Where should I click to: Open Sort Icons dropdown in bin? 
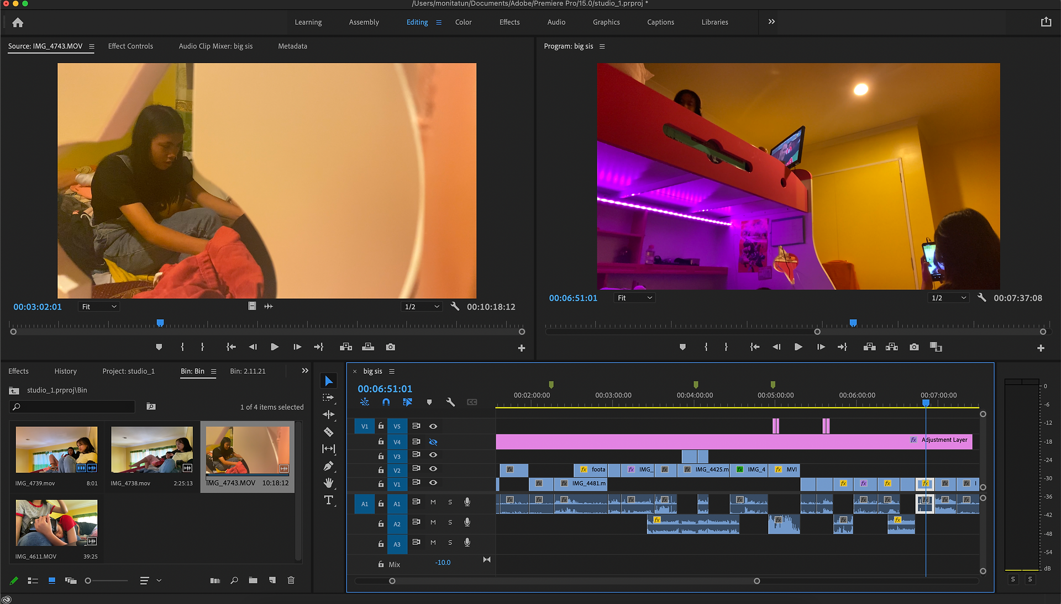(150, 580)
